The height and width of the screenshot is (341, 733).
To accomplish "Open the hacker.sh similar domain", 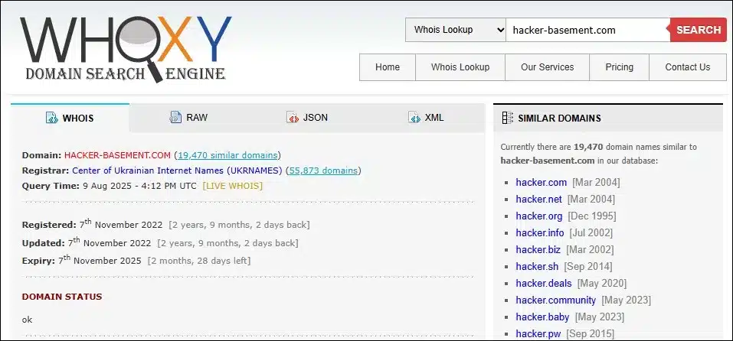I will pyautogui.click(x=537, y=266).
